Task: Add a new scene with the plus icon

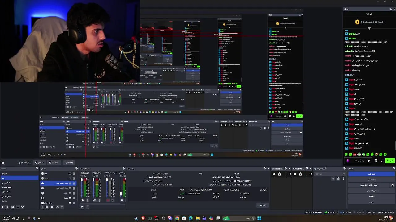Action: coord(2,207)
